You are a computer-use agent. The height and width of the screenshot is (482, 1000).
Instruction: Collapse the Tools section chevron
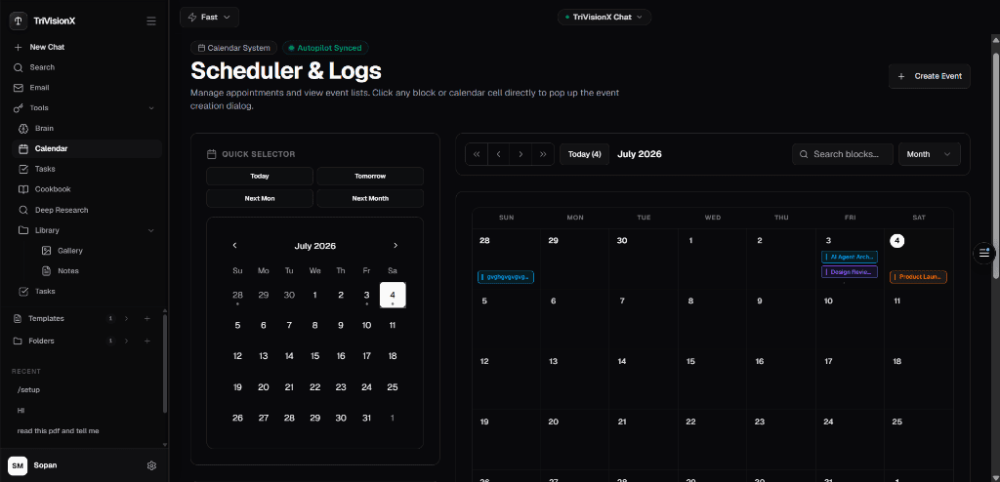151,108
